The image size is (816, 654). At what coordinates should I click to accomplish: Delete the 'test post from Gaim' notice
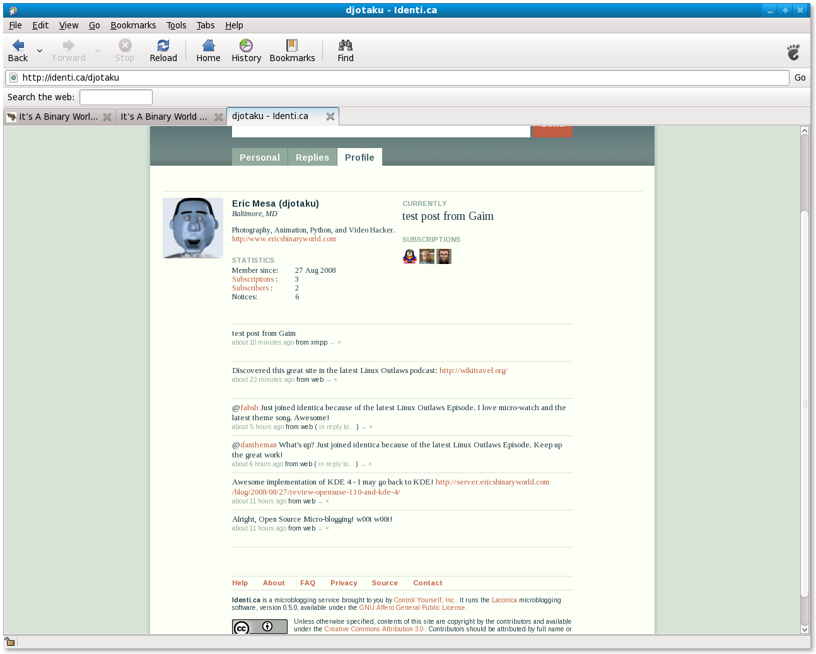(339, 343)
